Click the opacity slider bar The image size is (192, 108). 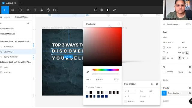pyautogui.click(x=106, y=74)
